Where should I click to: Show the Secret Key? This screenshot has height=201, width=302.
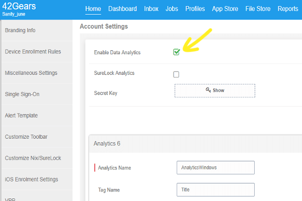[215, 90]
